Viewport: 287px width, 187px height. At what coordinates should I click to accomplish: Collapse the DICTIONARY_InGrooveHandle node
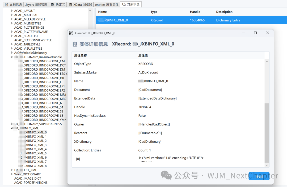(11, 57)
